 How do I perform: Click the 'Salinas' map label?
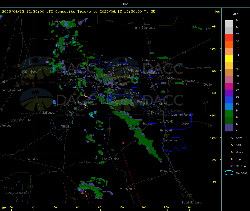pyautogui.click(x=48, y=113)
